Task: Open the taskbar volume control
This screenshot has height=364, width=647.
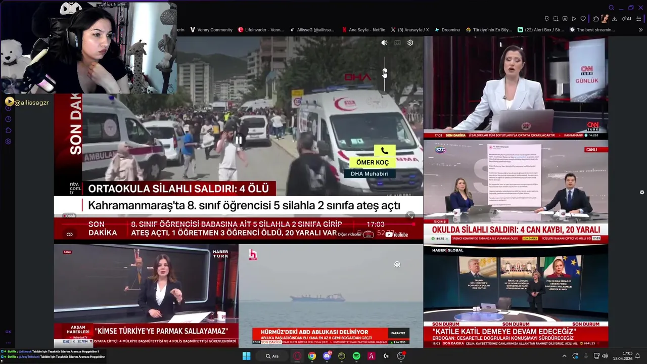Action: (x=605, y=356)
